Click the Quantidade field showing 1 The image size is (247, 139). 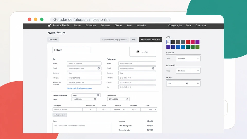(90, 110)
